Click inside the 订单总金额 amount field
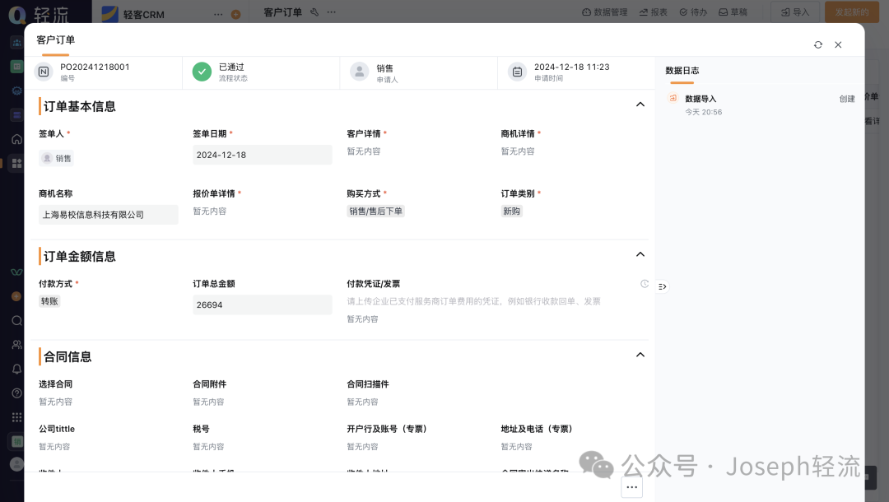 (x=262, y=304)
